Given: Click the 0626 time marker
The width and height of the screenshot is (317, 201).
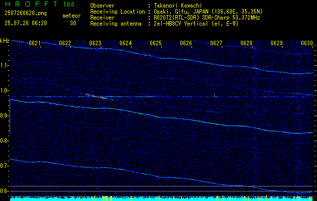Looking at the screenshot, I should 186,43.
